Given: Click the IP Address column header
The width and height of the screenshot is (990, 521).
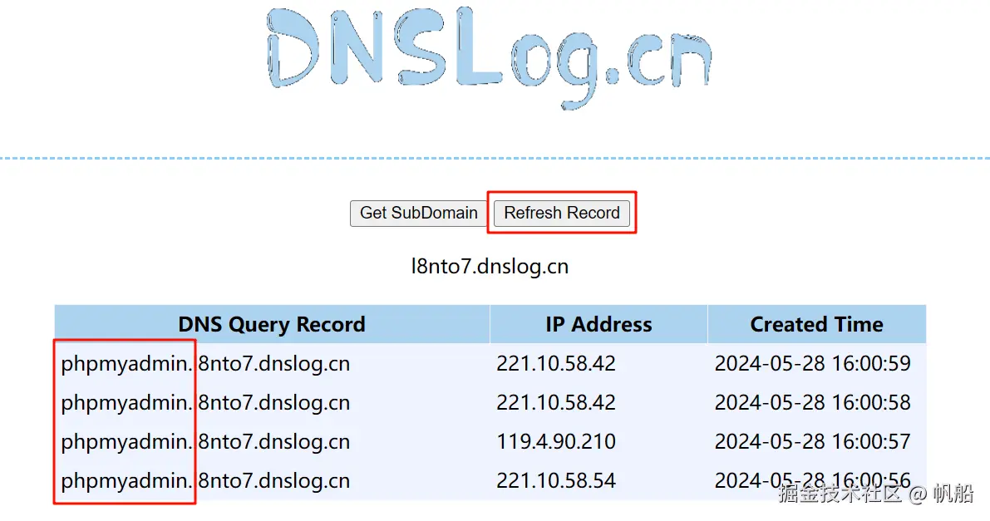Looking at the screenshot, I should tap(598, 324).
